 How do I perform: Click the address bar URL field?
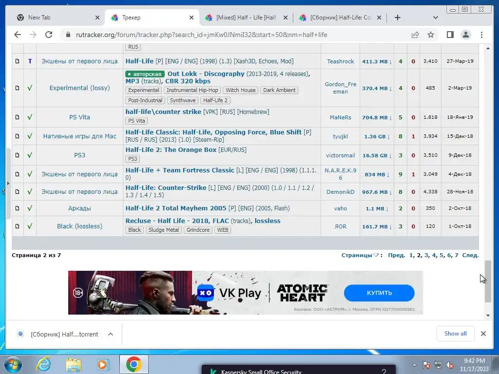201,35
